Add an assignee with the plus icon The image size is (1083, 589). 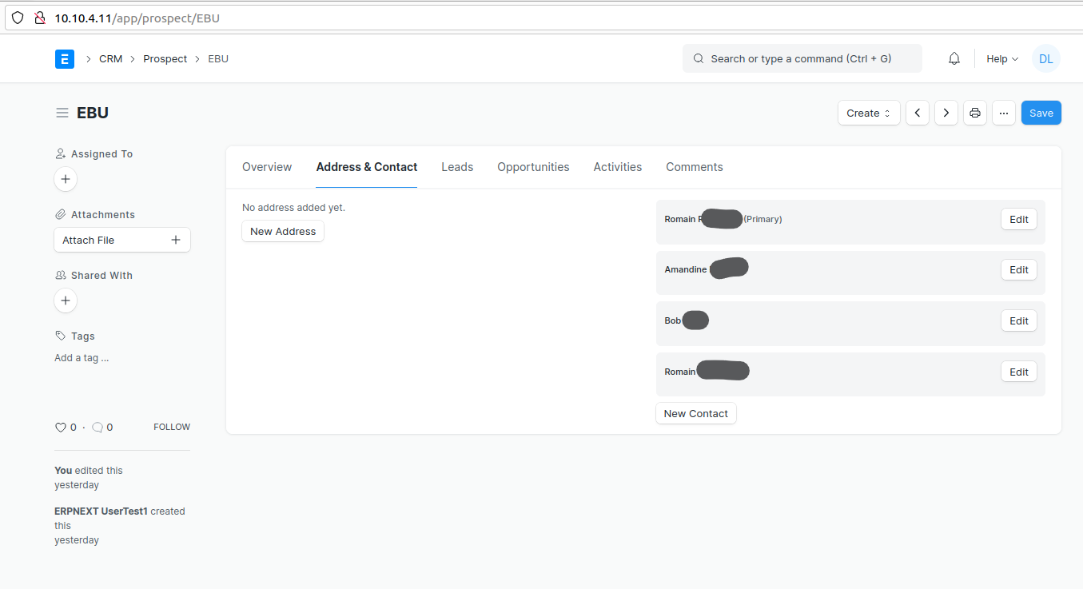65,179
